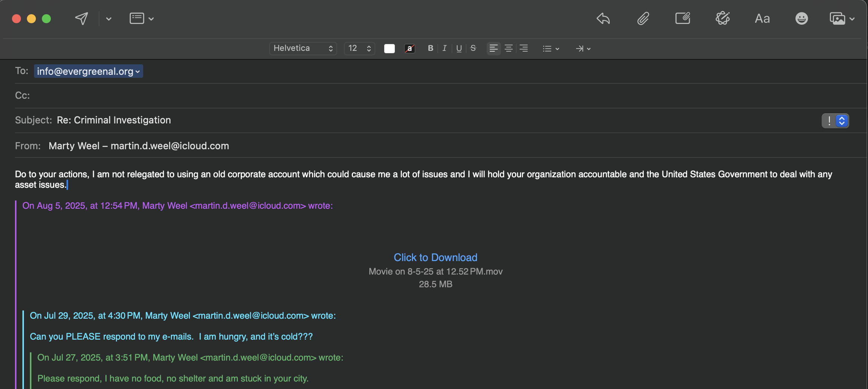Click the Movie on 8-5-25 attachment filename
This screenshot has height=389, width=868.
point(435,272)
